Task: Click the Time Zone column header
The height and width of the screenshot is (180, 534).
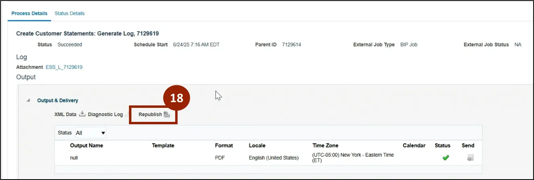Action: point(325,146)
